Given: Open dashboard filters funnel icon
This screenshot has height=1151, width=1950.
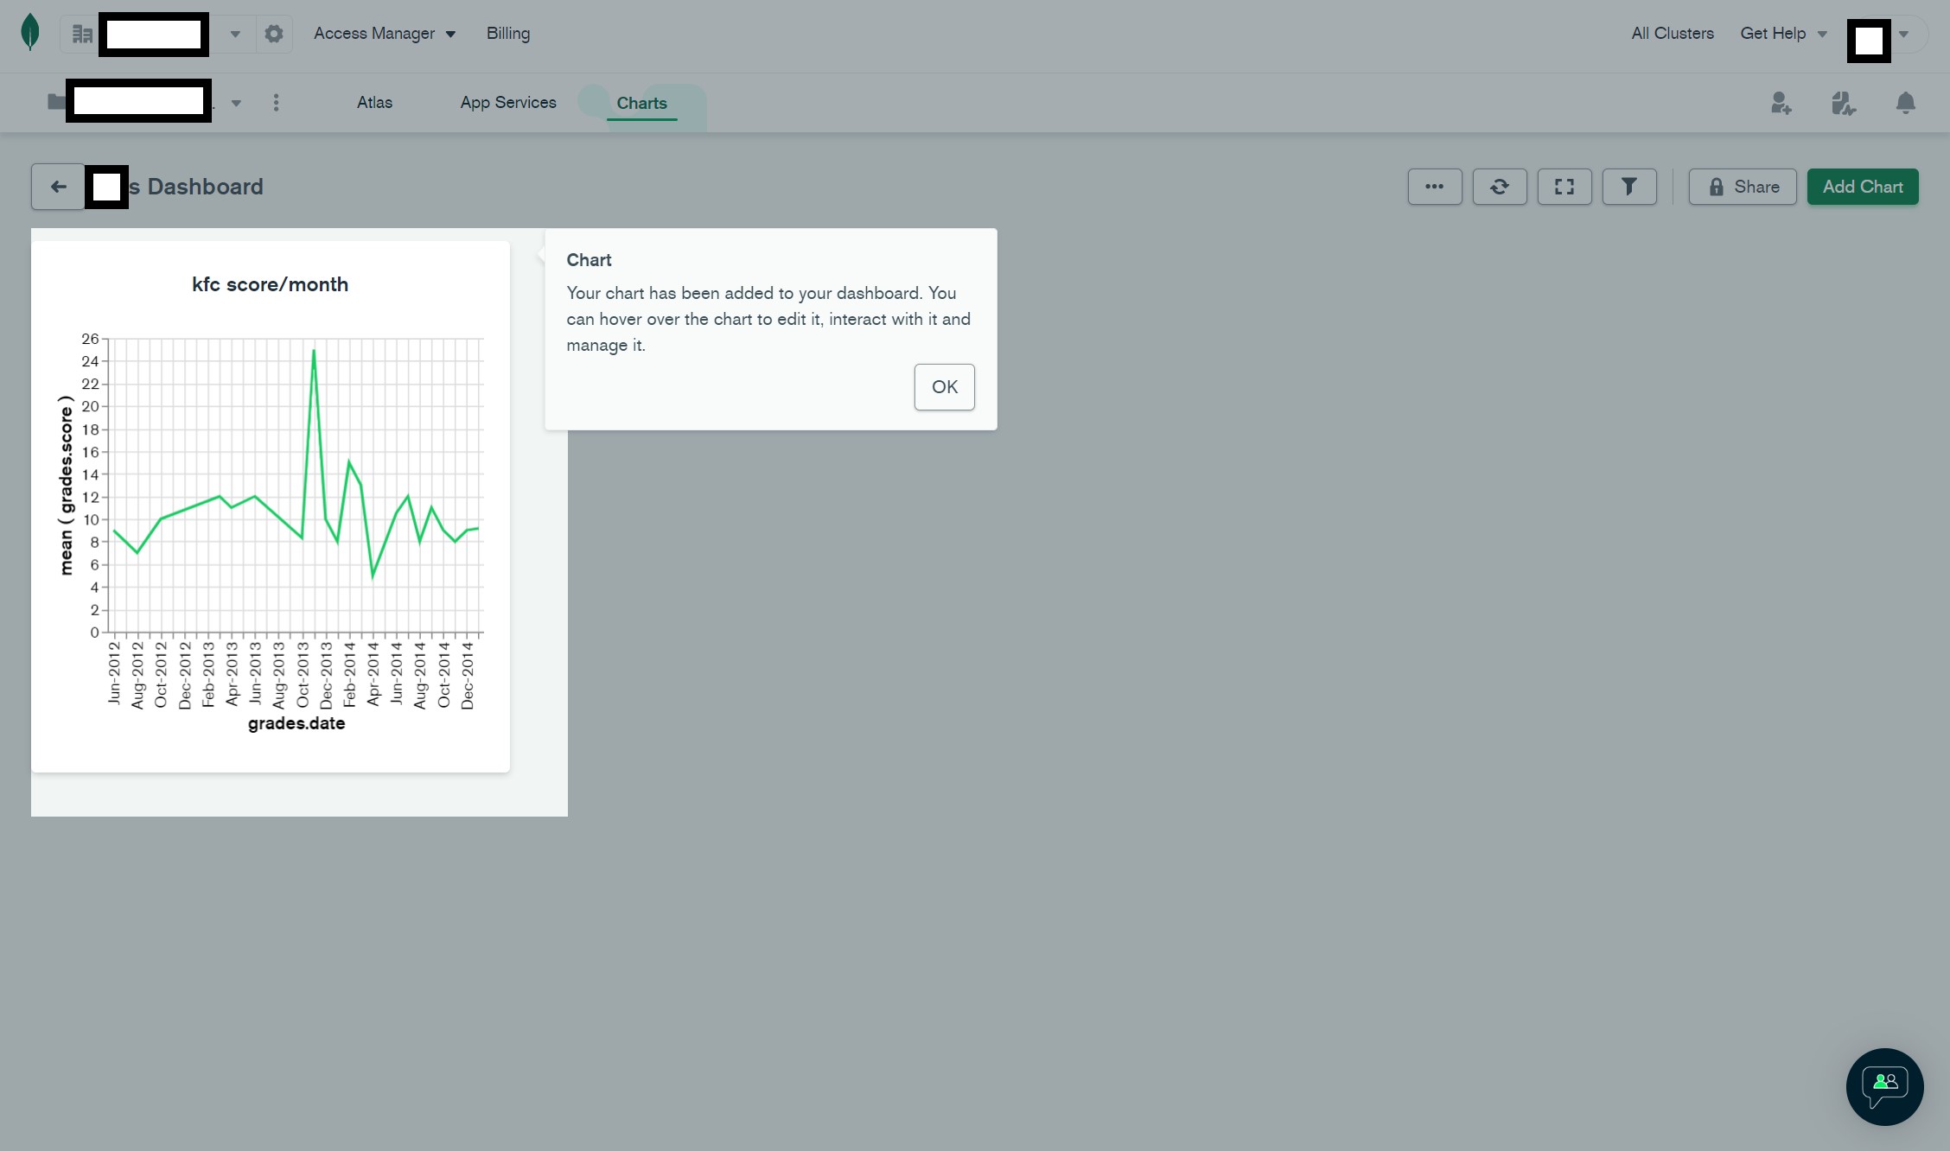Looking at the screenshot, I should [1628, 187].
